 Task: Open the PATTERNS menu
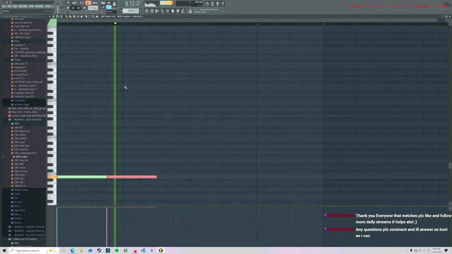[x=23, y=6]
